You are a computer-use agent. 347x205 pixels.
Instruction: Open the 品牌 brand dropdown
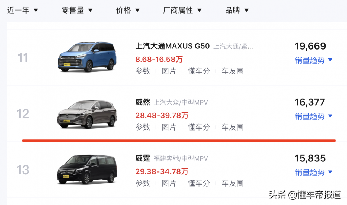(237, 10)
